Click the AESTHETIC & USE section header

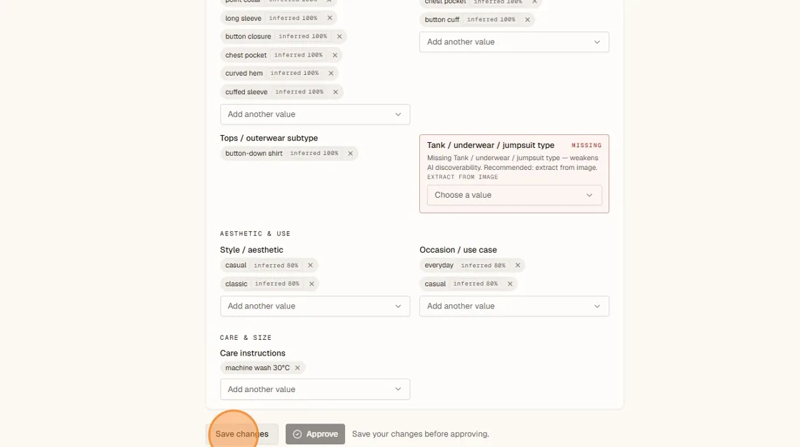pos(255,233)
